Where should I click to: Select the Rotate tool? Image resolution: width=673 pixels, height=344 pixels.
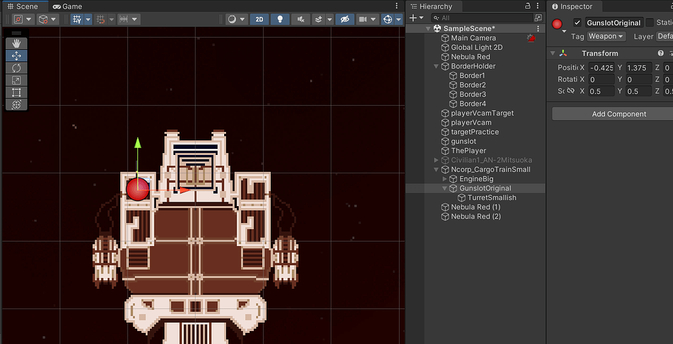tap(16, 68)
